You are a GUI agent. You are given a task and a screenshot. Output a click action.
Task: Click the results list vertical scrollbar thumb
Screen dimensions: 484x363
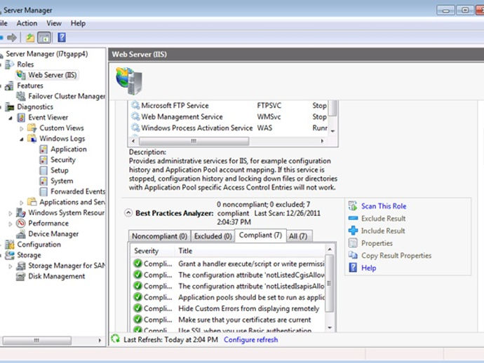tap(329, 283)
